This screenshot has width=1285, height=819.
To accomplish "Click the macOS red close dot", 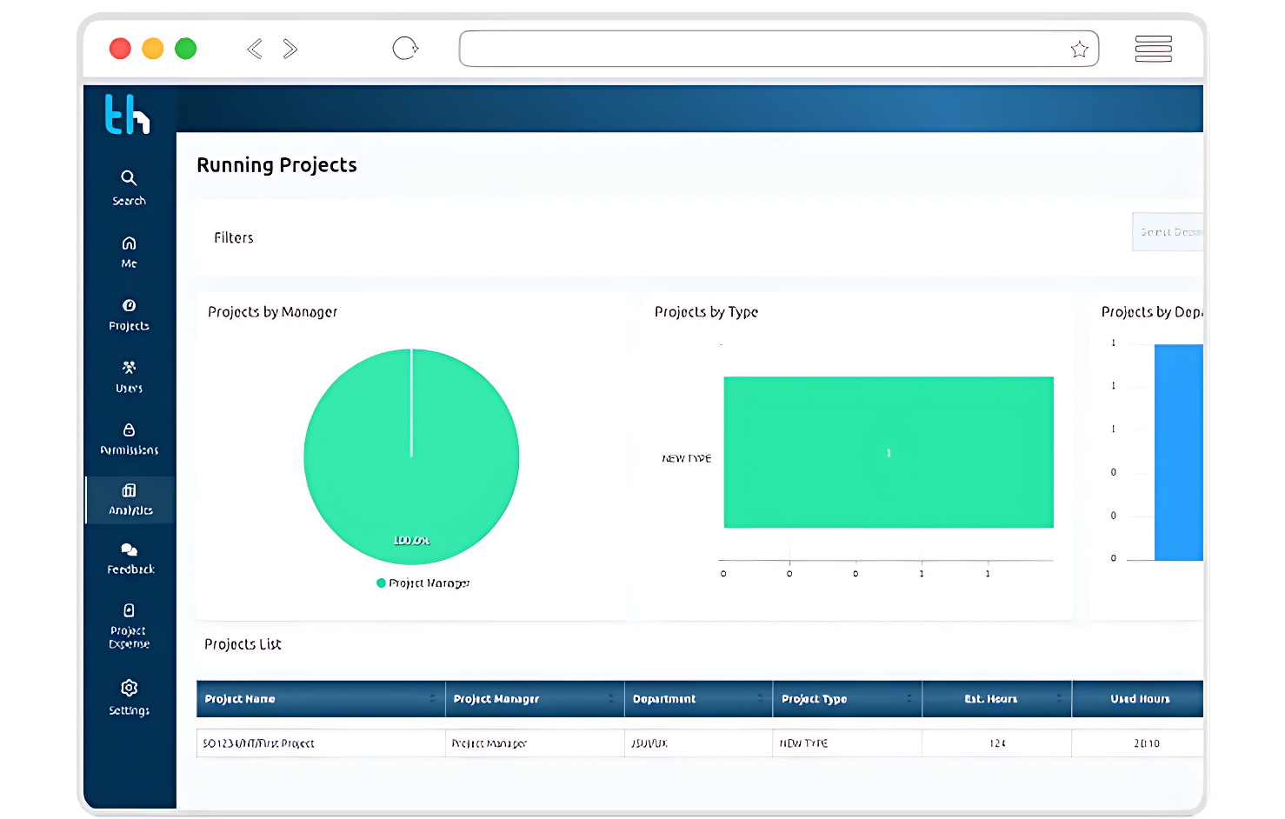I will pos(120,49).
